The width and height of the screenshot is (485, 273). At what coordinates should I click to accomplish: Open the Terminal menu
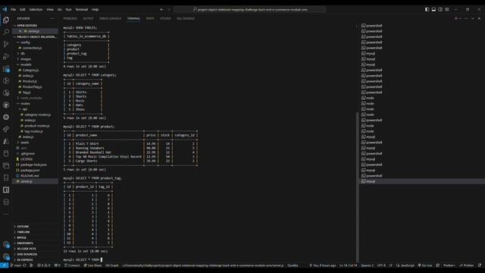(x=82, y=10)
